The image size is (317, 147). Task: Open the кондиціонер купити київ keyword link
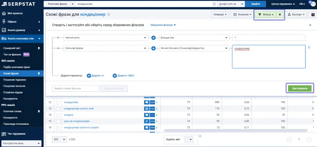pyautogui.click(x=79, y=109)
